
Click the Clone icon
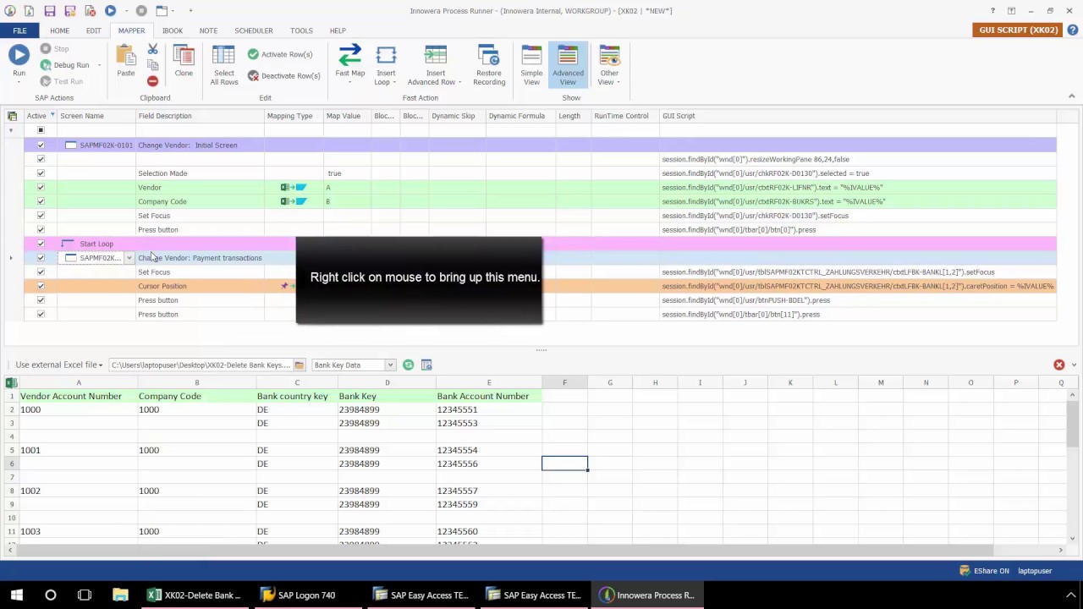point(184,57)
